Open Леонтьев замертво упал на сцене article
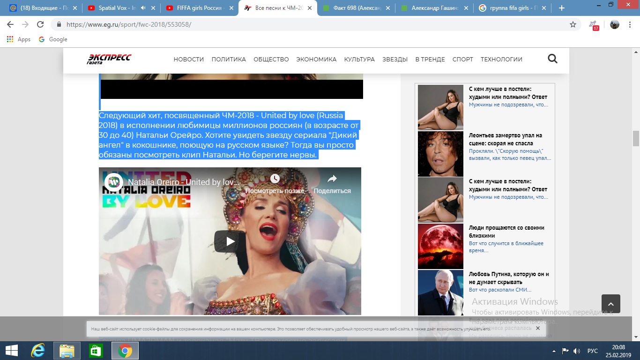Image resolution: width=640 pixels, height=360 pixels. tap(506, 139)
